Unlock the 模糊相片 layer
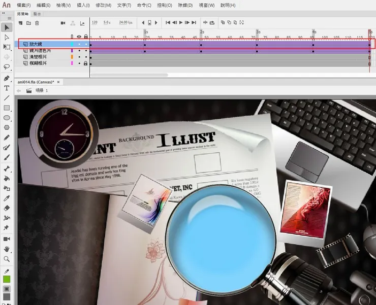 point(85,63)
